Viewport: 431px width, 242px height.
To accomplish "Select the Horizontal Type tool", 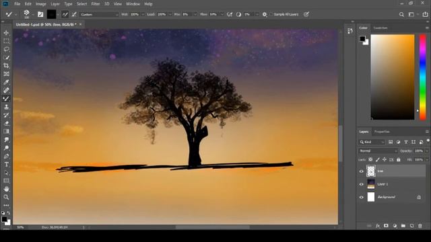I will [6, 164].
